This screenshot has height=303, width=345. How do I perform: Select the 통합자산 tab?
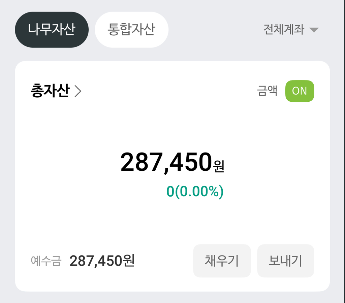(x=131, y=30)
